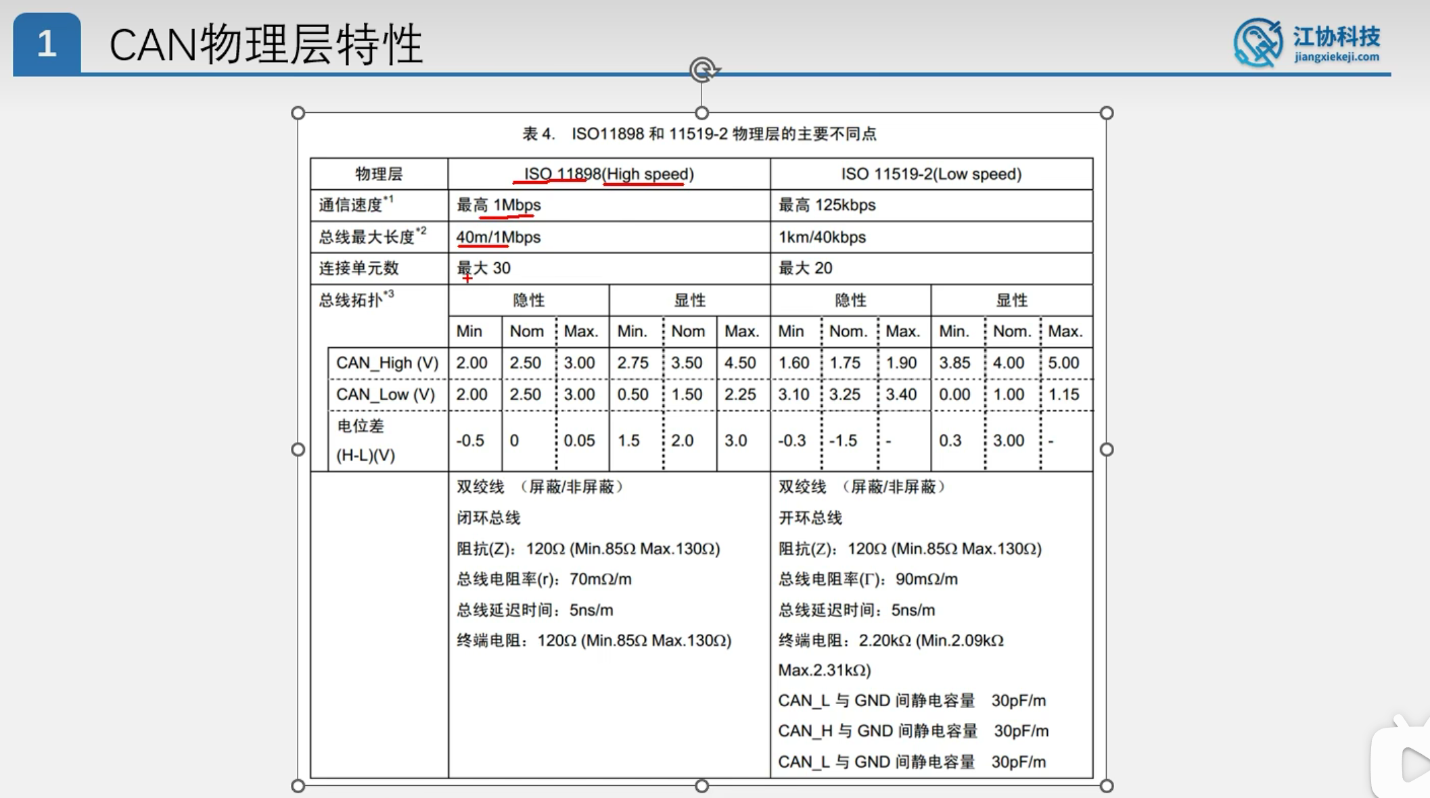Click the "1.60" value in the CAN_High row
1430x798 pixels.
pyautogui.click(x=793, y=363)
